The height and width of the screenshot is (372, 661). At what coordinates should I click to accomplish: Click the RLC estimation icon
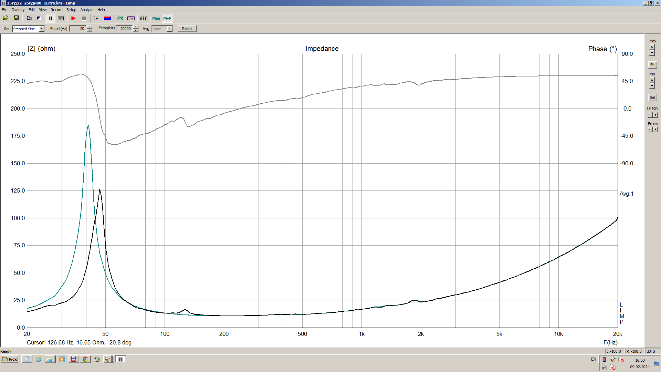(144, 18)
